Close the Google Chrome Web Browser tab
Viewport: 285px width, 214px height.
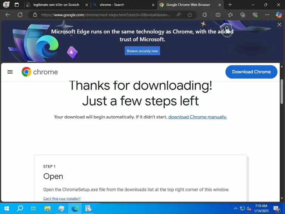220,5
